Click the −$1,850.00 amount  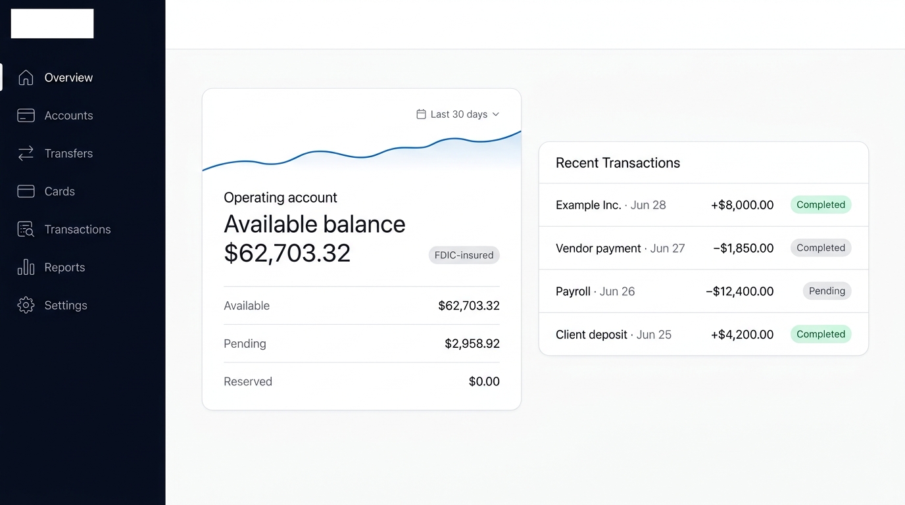743,249
